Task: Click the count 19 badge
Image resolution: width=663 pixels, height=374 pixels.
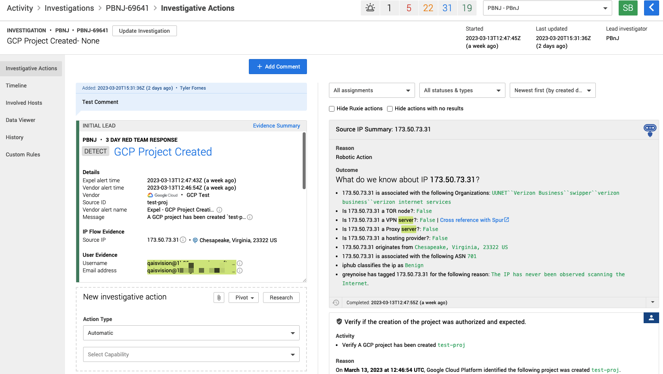Action: coord(467,8)
